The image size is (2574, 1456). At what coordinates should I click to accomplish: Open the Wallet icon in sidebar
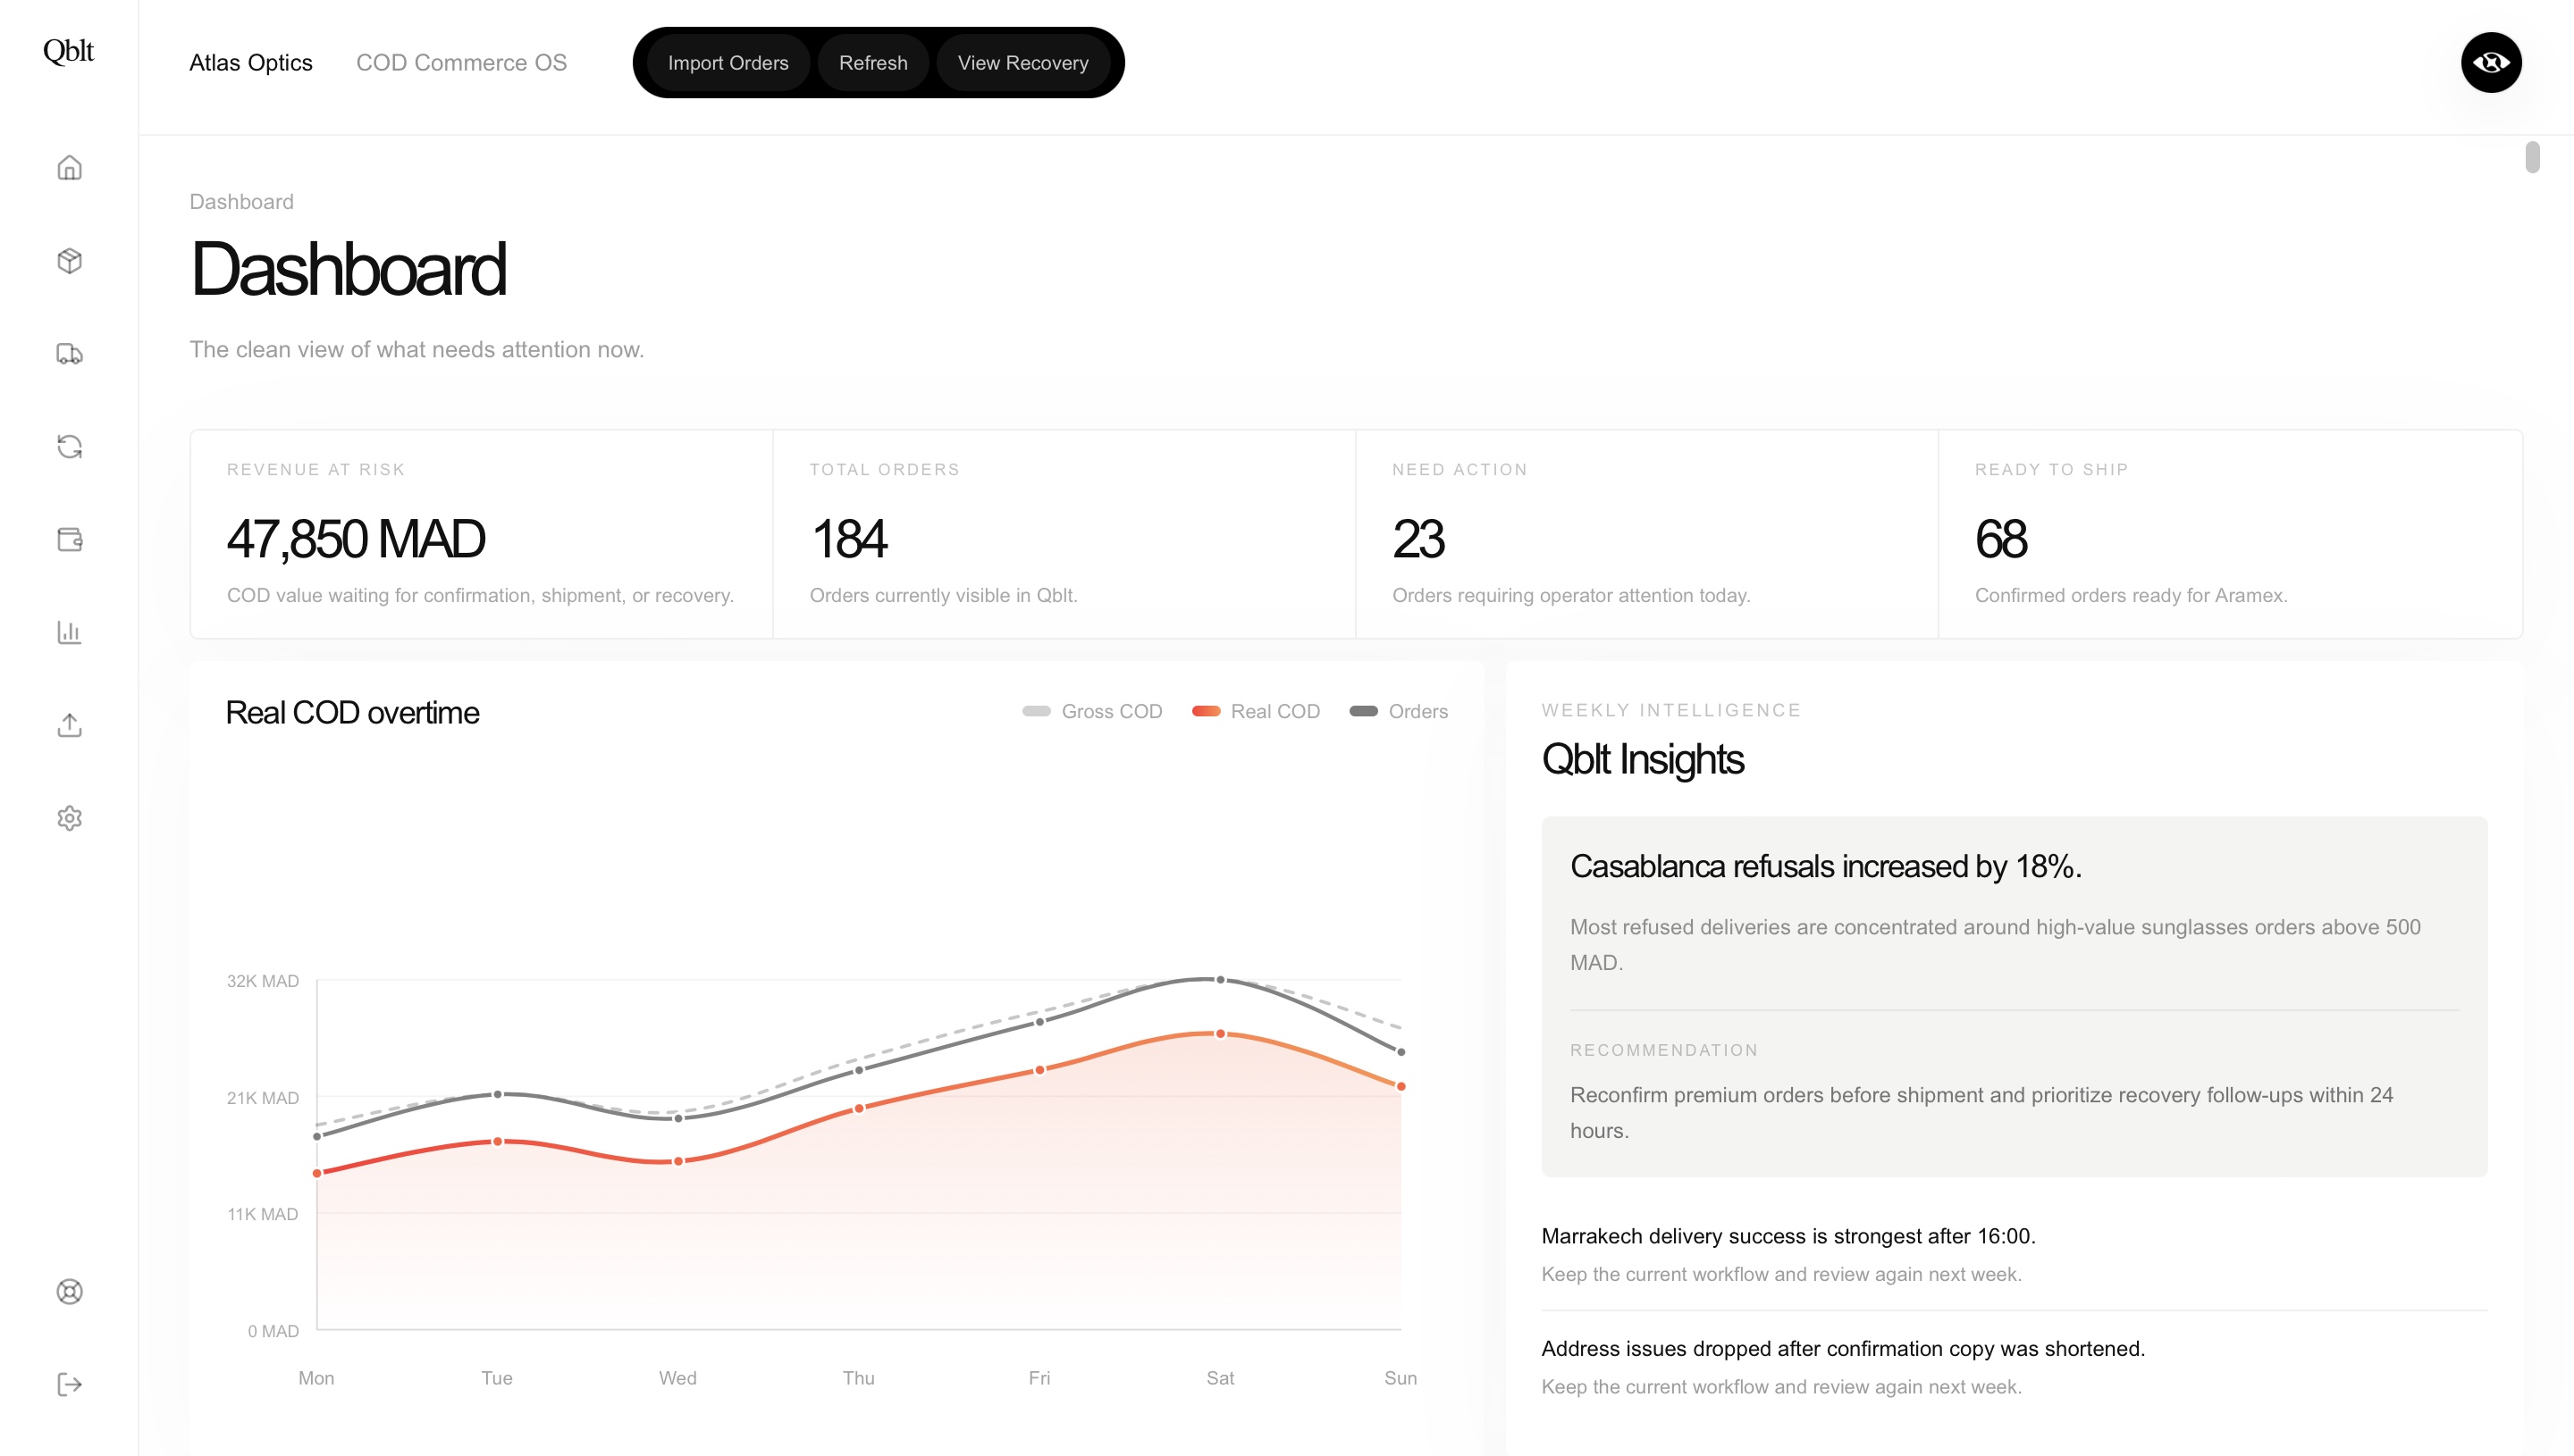pyautogui.click(x=69, y=539)
